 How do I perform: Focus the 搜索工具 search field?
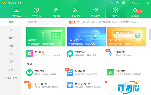(46, 22)
